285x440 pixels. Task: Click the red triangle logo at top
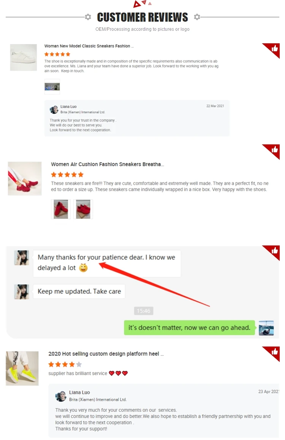[142, 4]
